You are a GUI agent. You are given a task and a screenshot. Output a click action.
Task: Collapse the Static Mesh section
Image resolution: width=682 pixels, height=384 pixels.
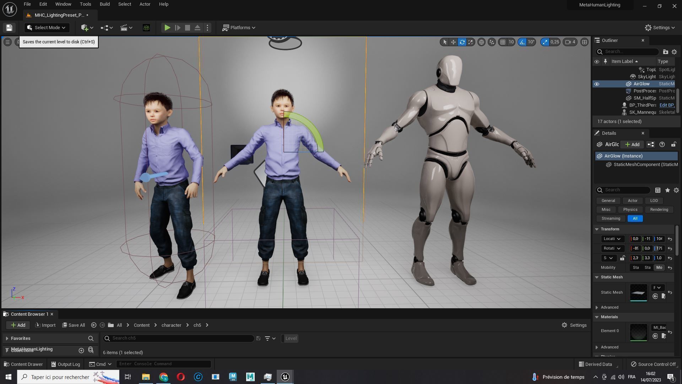pyautogui.click(x=597, y=277)
